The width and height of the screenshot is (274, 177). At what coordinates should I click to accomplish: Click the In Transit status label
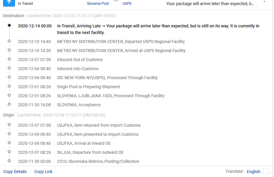(x=25, y=4)
